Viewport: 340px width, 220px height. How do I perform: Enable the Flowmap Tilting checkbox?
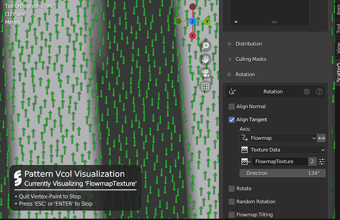click(x=232, y=215)
